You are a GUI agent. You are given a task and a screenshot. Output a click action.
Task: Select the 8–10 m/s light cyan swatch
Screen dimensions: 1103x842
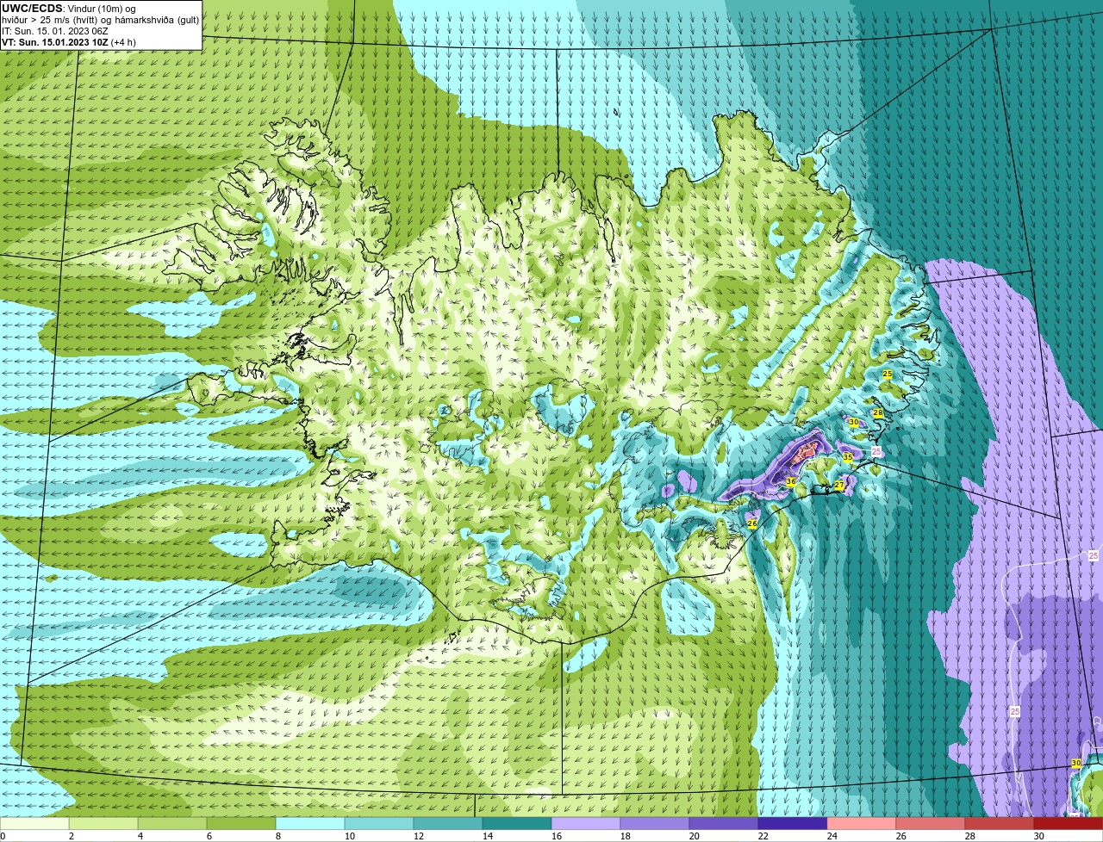pyautogui.click(x=310, y=824)
